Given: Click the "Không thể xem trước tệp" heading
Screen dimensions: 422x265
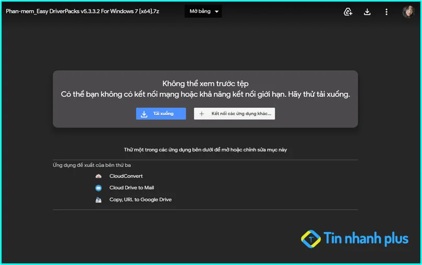Looking at the screenshot, I should [x=205, y=84].
